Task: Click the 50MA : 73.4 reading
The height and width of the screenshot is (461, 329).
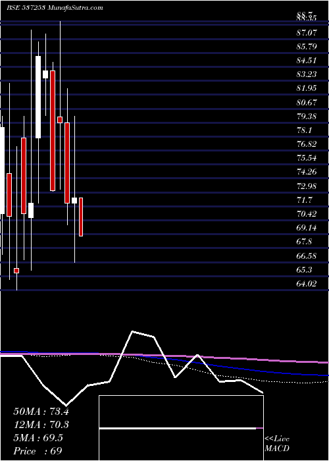Action: [x=41, y=412]
